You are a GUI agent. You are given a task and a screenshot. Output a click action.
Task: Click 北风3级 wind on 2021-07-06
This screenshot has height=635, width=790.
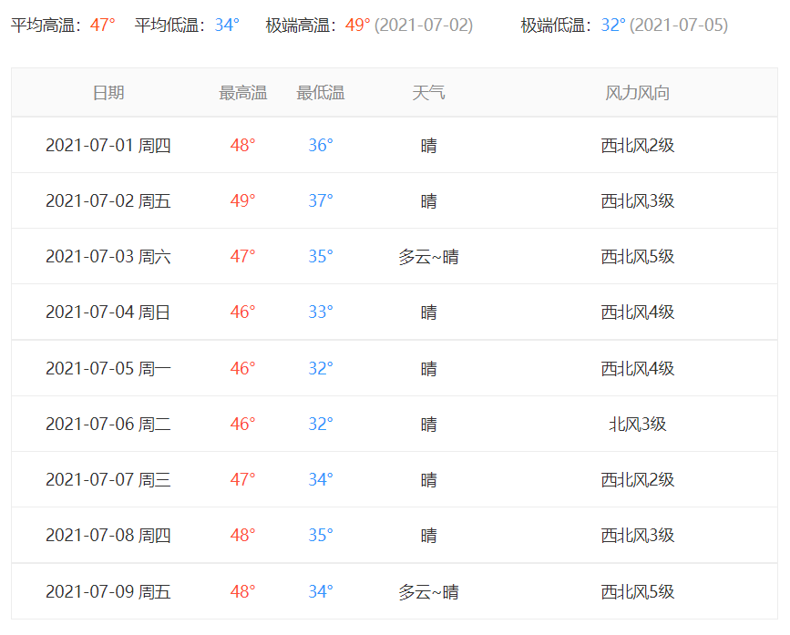(637, 424)
